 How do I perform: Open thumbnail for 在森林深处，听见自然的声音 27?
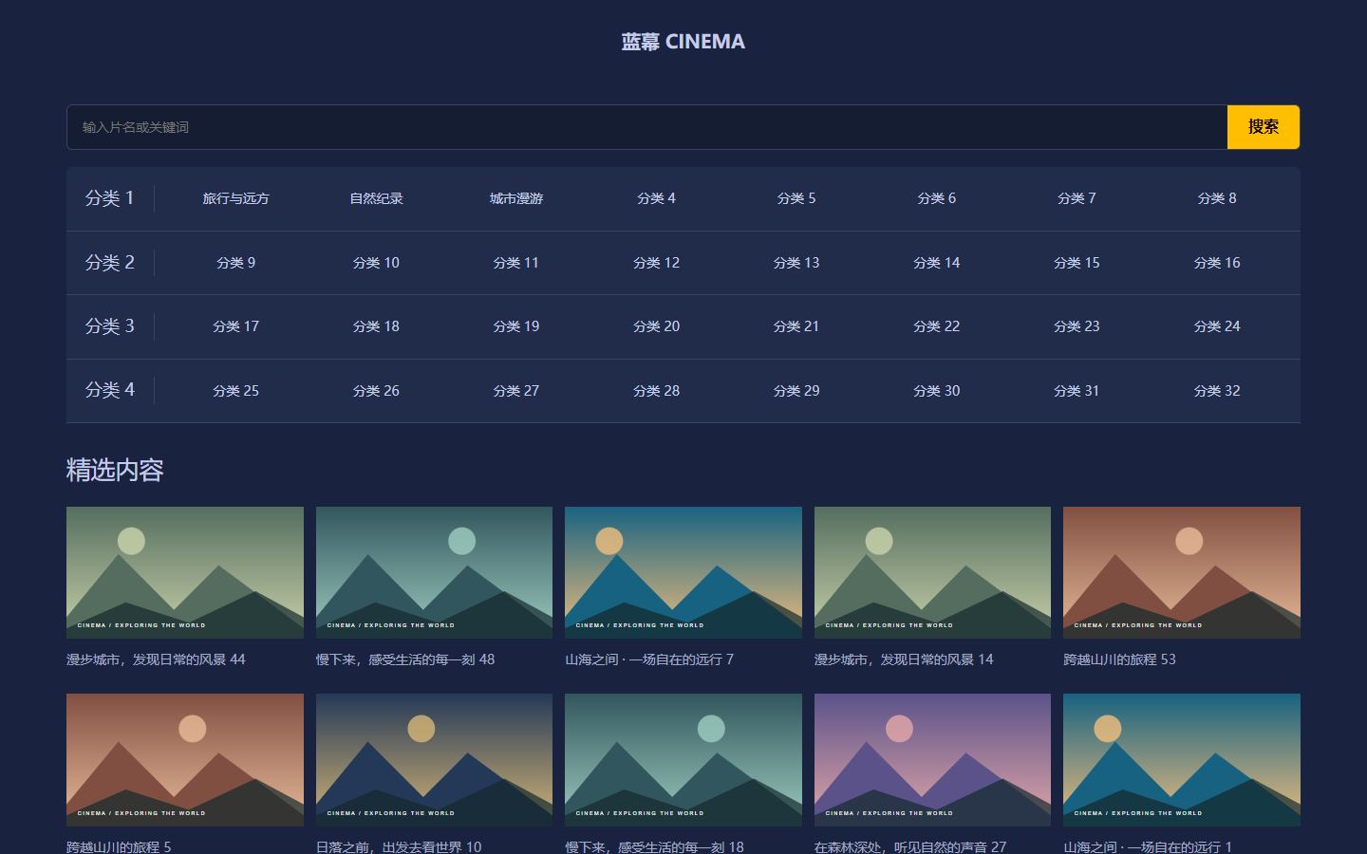[932, 760]
